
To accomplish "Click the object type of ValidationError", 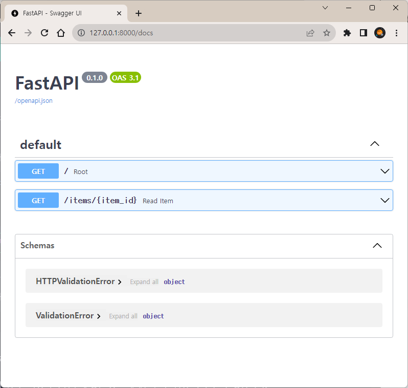I will (153, 316).
